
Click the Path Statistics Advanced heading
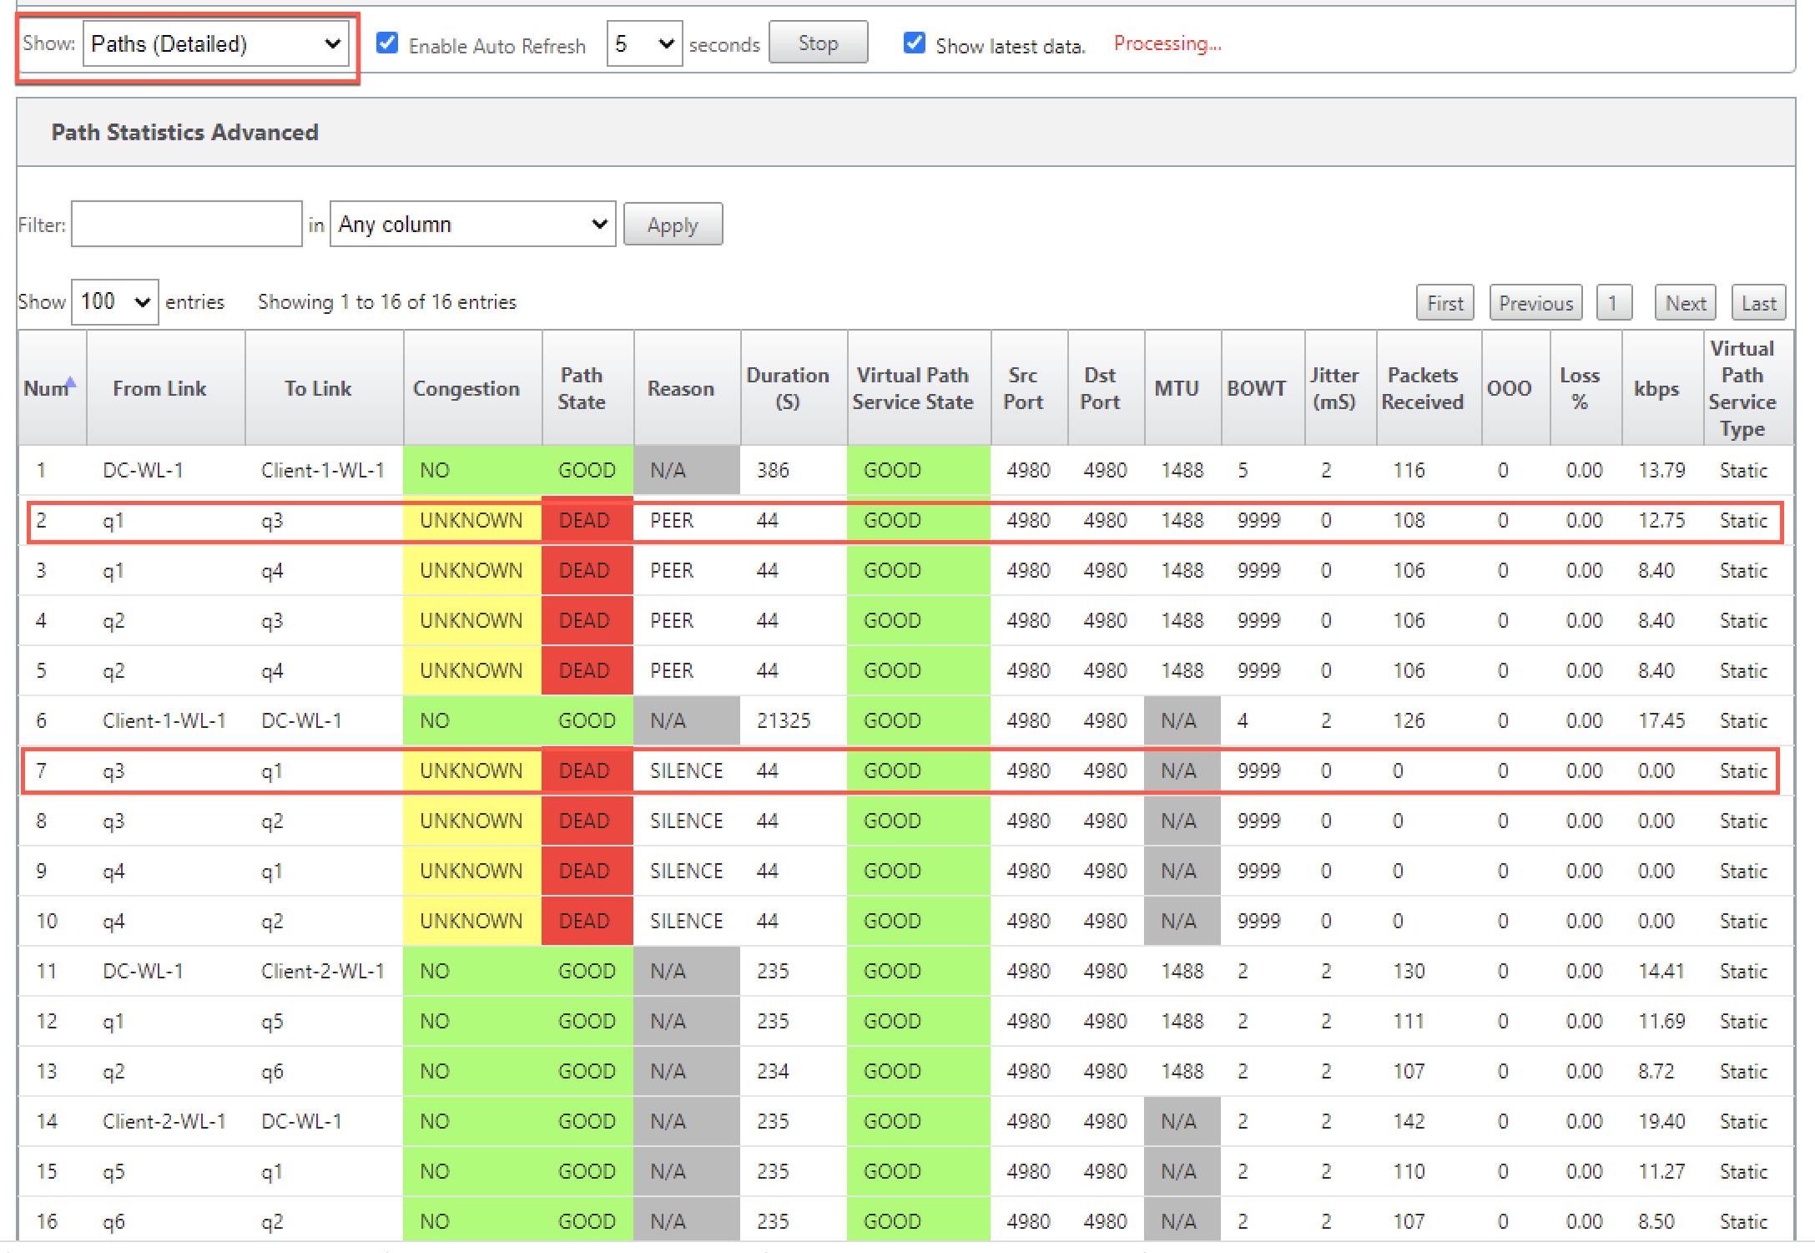[184, 132]
